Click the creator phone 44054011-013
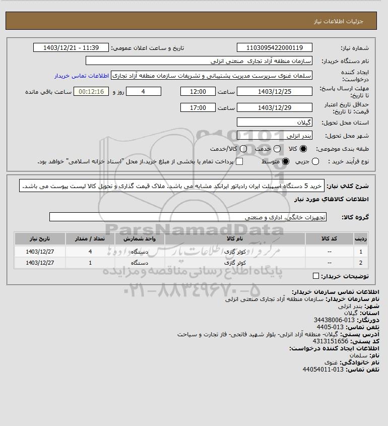 tap(323, 370)
